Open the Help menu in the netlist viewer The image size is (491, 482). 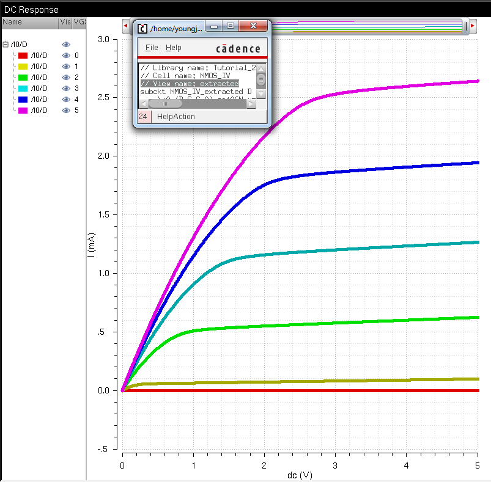pyautogui.click(x=174, y=47)
